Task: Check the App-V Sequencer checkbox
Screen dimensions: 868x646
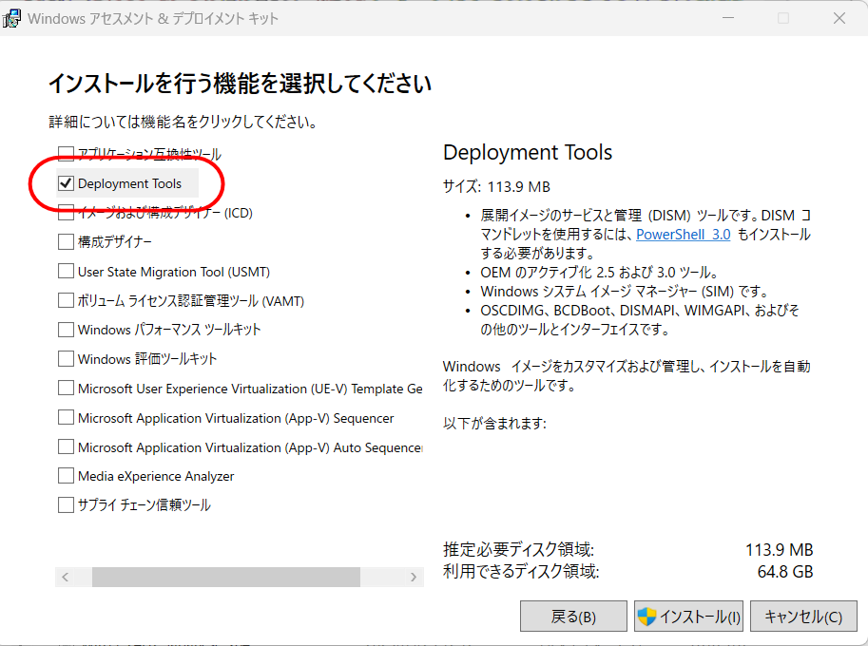Action: pyautogui.click(x=66, y=418)
